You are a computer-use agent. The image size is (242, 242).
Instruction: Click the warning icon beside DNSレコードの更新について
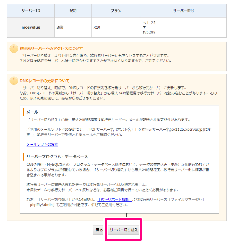pos(14,81)
